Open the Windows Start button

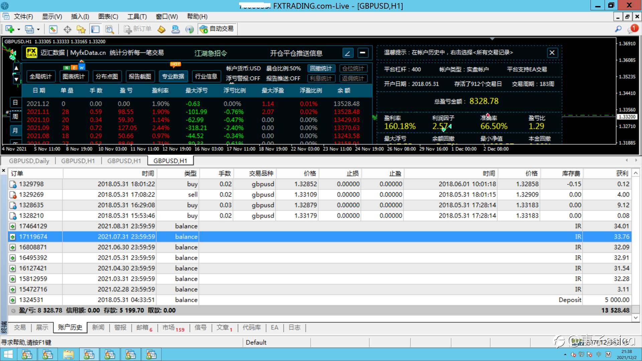pyautogui.click(x=8, y=354)
